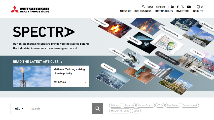Open the INVESTORS menu

(x=183, y=11)
